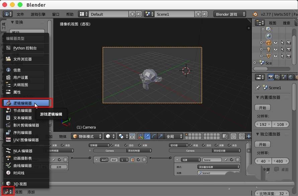Click inside the 分辨率 192 field

pyautogui.click(x=263, y=124)
